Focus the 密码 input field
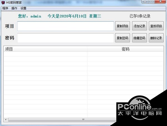Image resolution: width=167 pixels, height=126 pixels. point(66,38)
